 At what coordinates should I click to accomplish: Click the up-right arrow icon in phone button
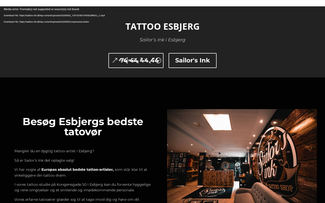coord(115,60)
